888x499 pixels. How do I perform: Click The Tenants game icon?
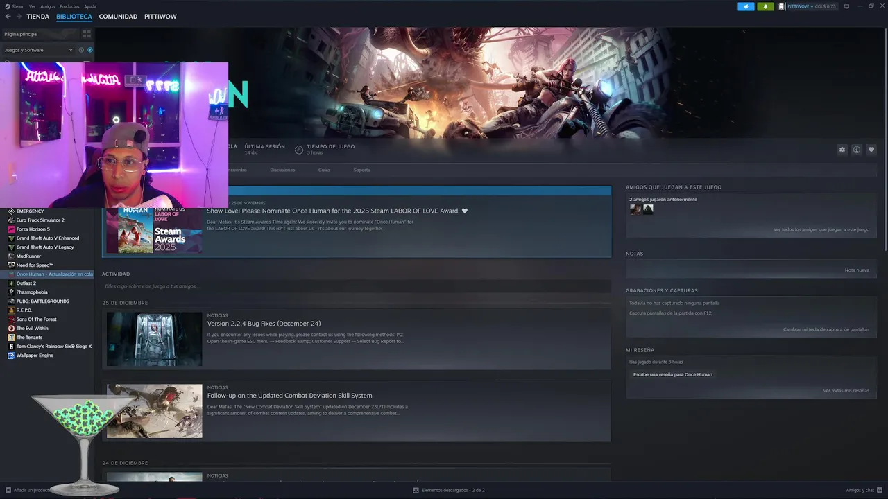pyautogui.click(x=11, y=338)
